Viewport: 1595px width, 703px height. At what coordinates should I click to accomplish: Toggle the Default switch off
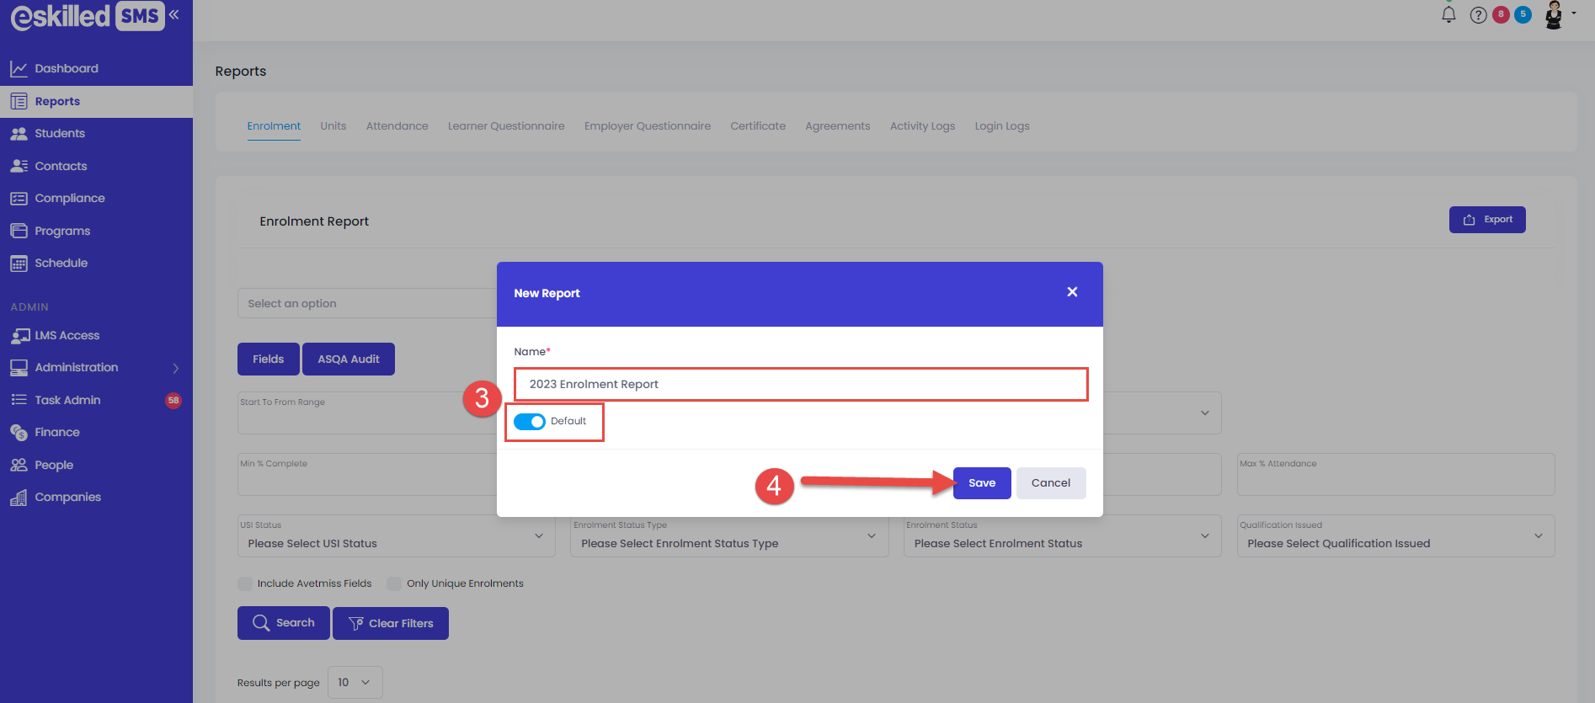tap(530, 422)
